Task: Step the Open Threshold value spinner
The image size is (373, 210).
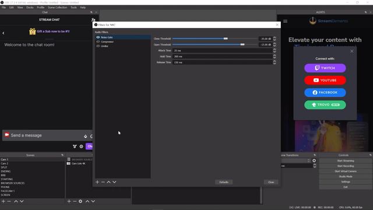Action: [x=275, y=44]
